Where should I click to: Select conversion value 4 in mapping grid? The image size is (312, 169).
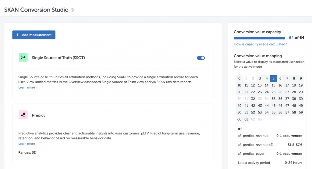click(x=267, y=79)
